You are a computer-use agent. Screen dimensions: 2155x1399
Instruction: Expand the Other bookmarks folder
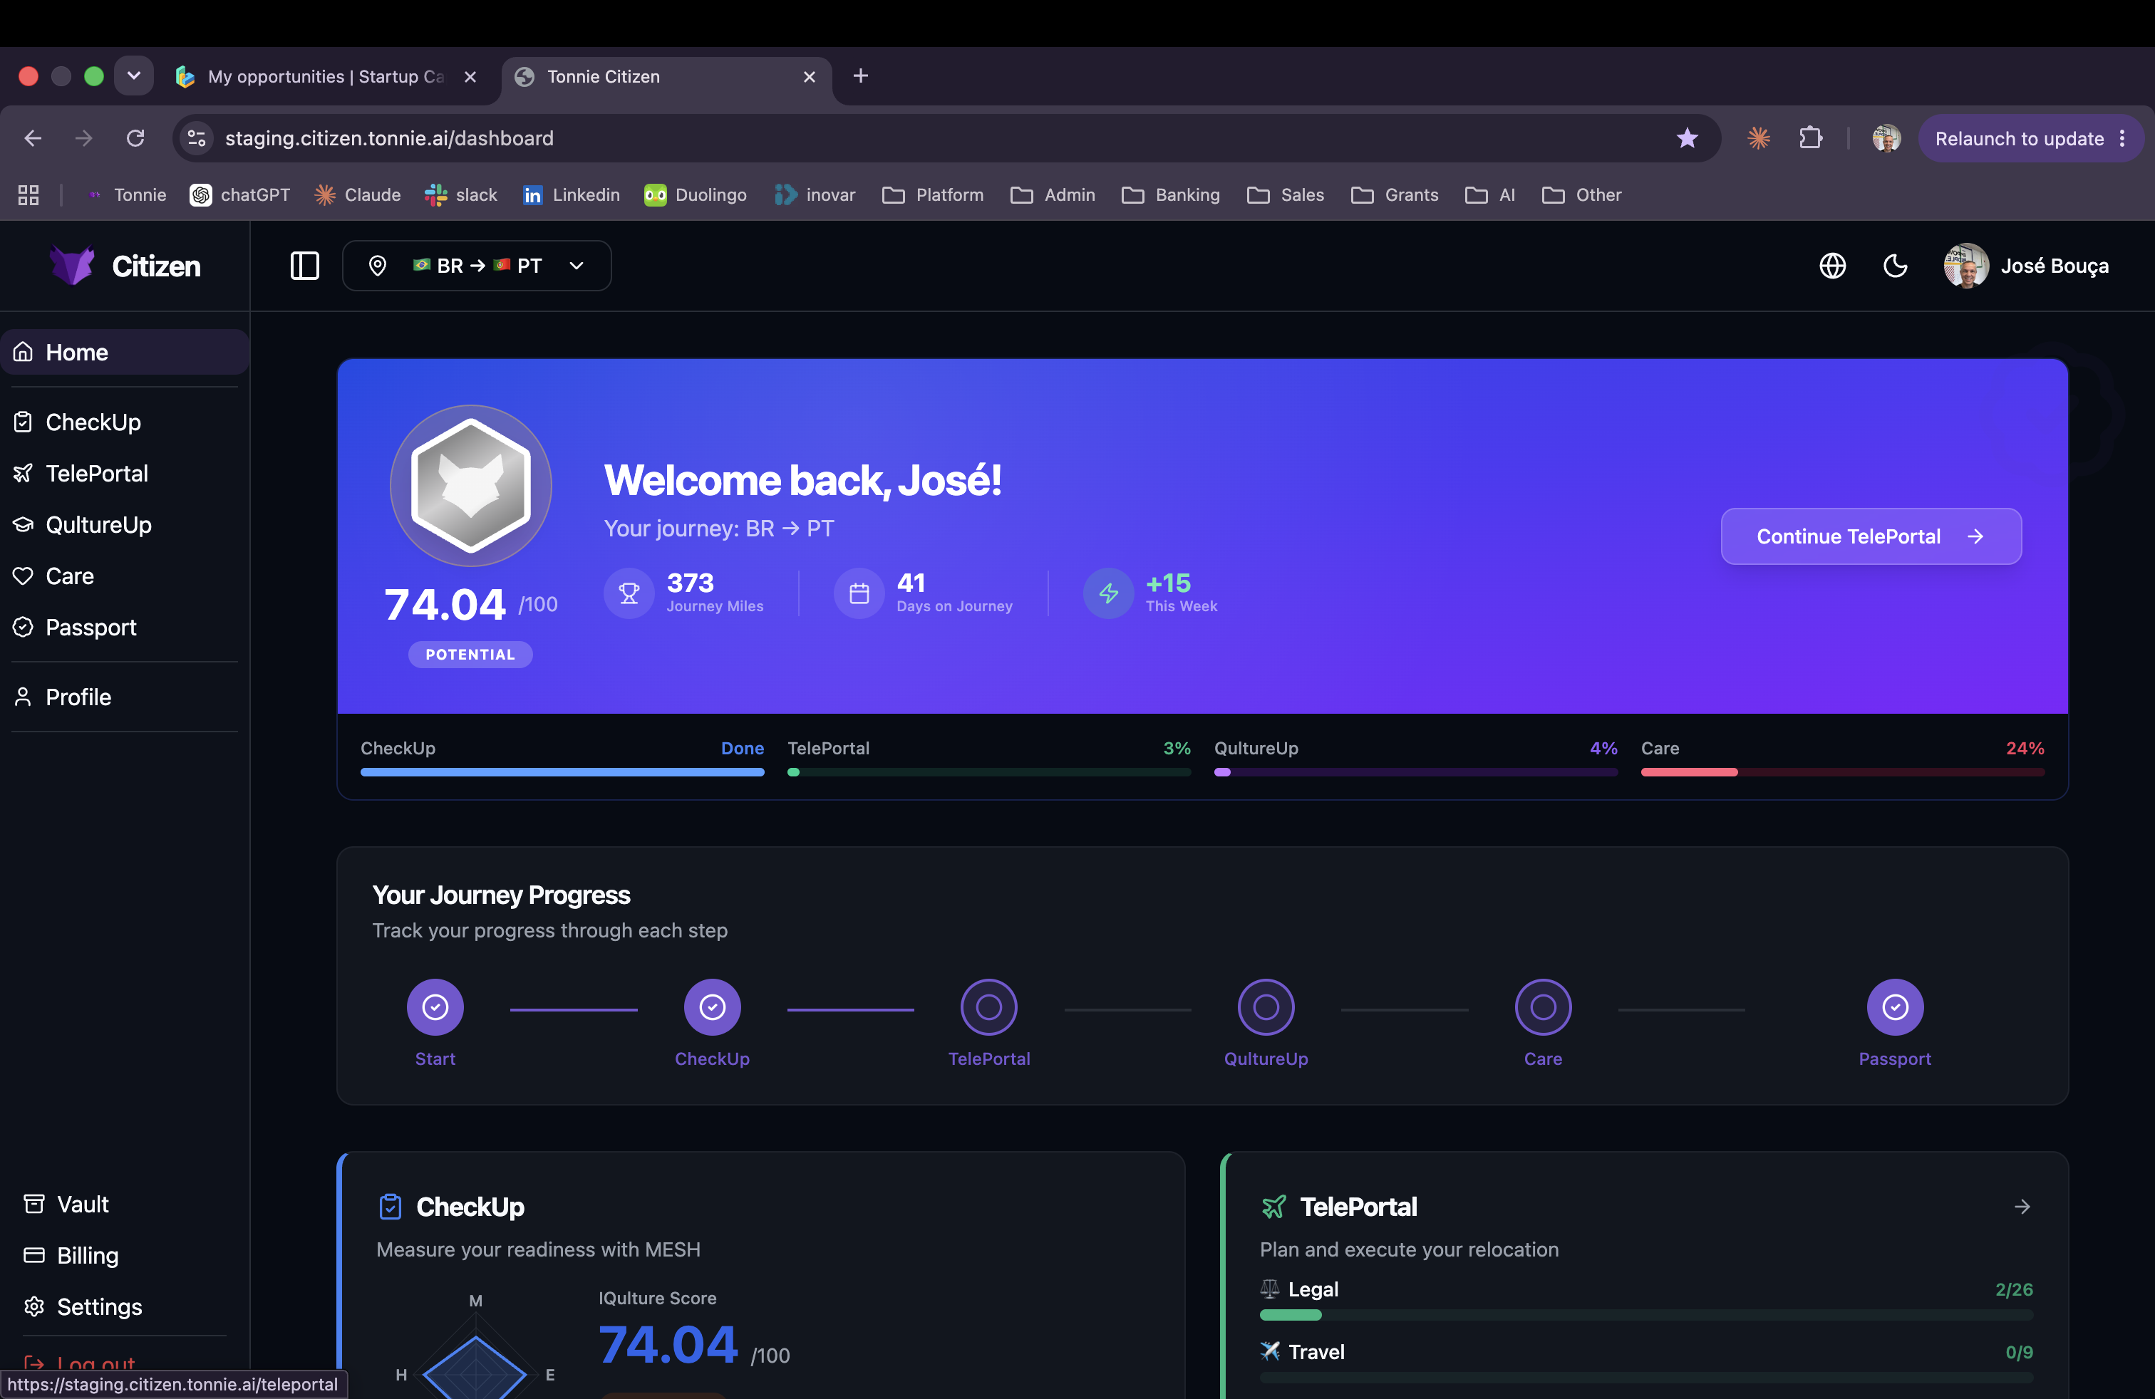[x=1582, y=194]
